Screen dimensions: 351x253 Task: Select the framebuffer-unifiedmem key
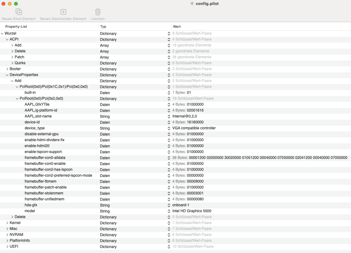click(x=44, y=199)
